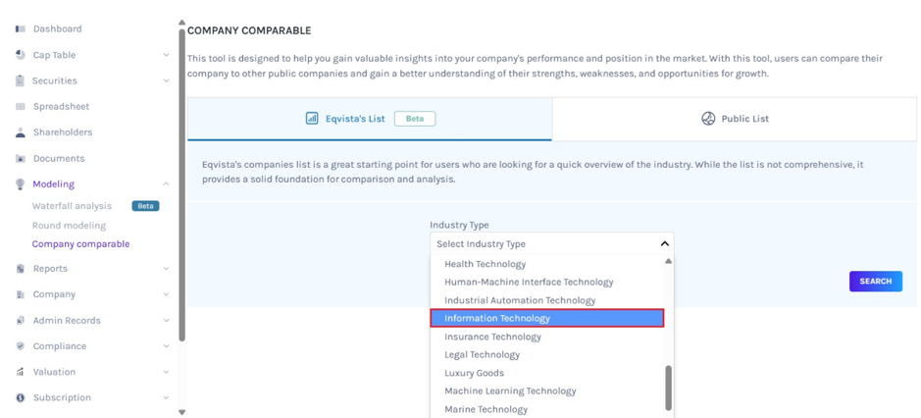
Task: Click the Beta badge on Eqvista's List
Action: 415,119
